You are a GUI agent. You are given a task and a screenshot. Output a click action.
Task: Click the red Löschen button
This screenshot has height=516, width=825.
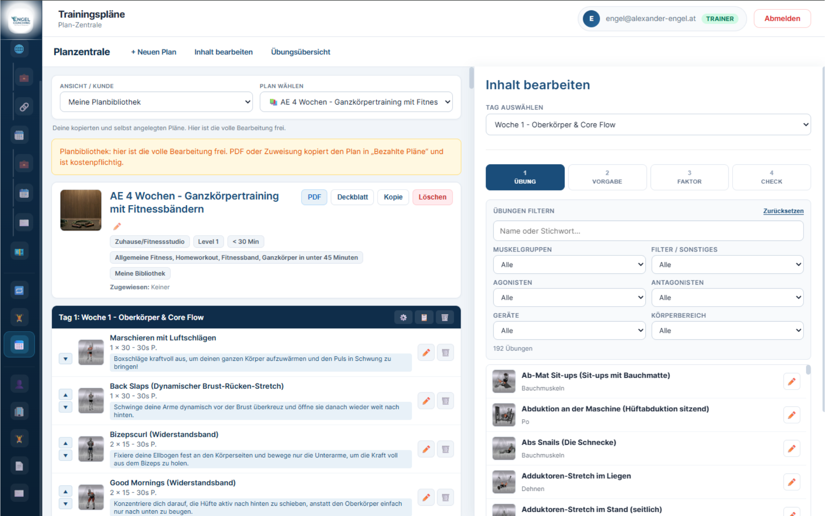432,197
